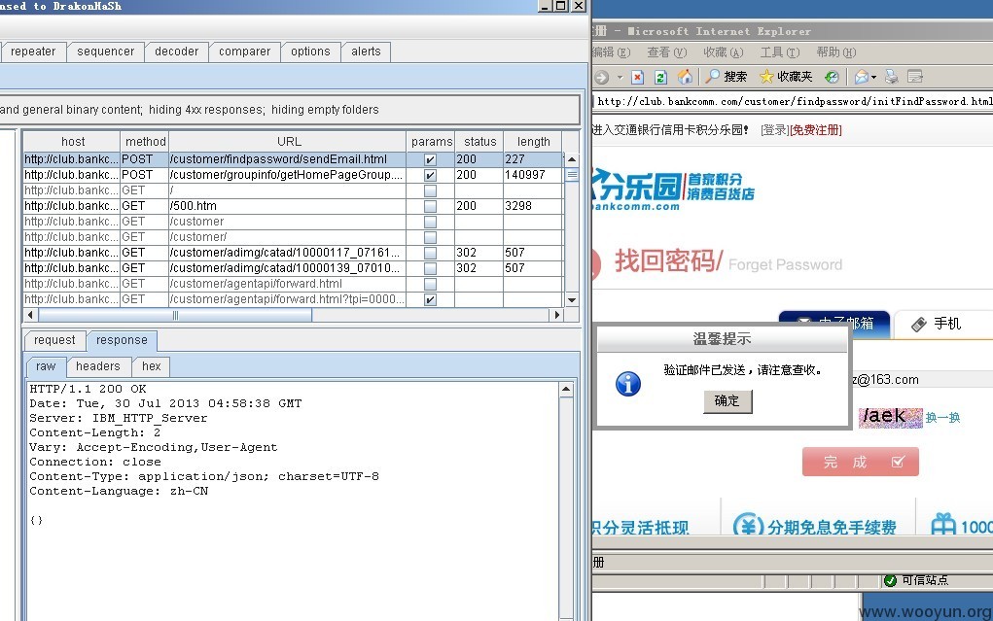Switch to the repeater tab
The height and width of the screenshot is (621, 993).
click(33, 52)
